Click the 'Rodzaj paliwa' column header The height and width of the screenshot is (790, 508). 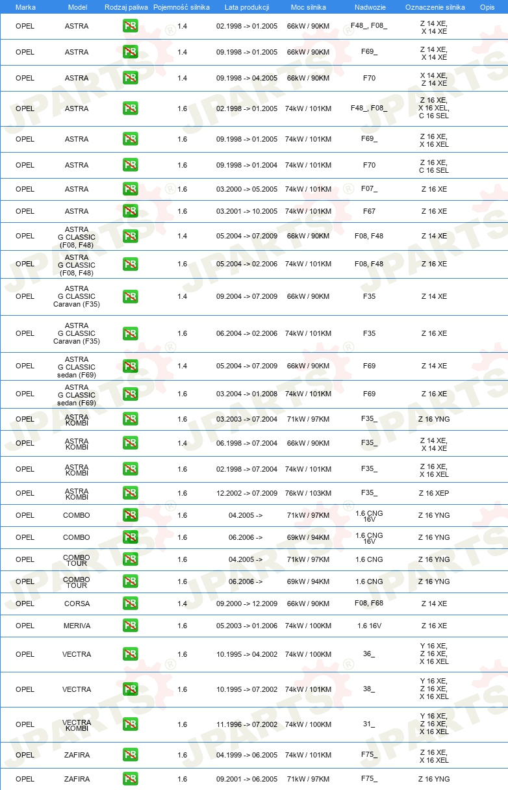(126, 7)
